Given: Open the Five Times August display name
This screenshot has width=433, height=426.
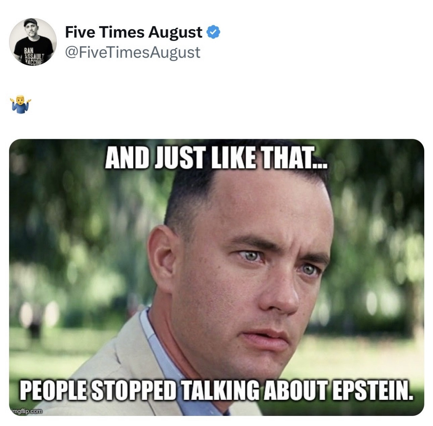Looking at the screenshot, I should [133, 32].
